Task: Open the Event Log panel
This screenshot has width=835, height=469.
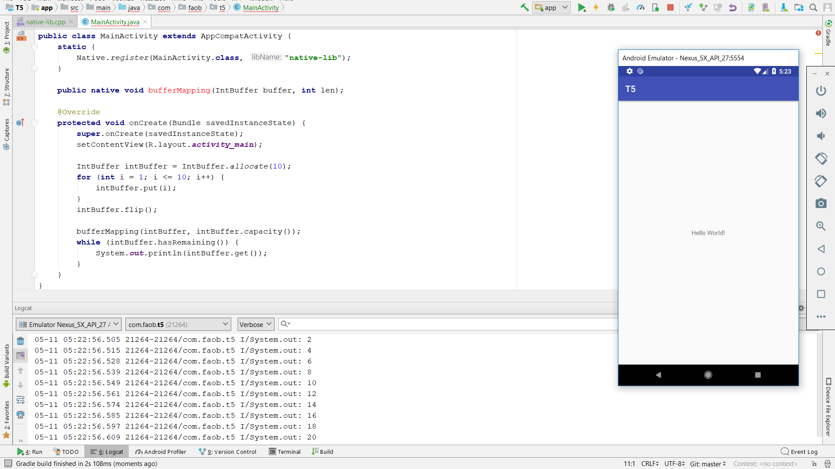Action: (799, 452)
